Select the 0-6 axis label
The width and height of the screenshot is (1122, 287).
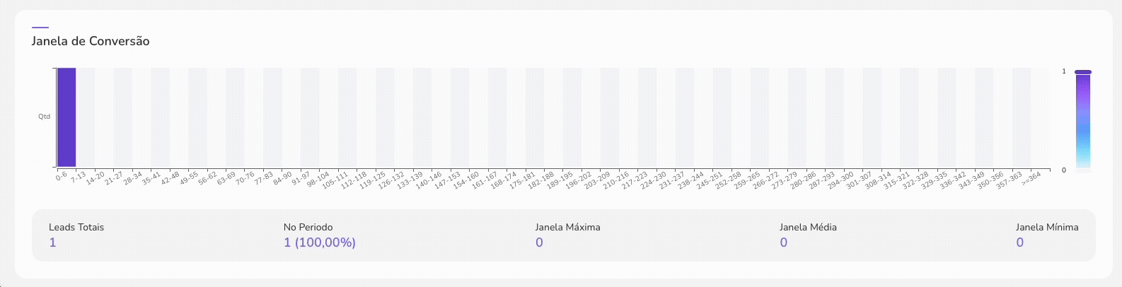(x=62, y=175)
